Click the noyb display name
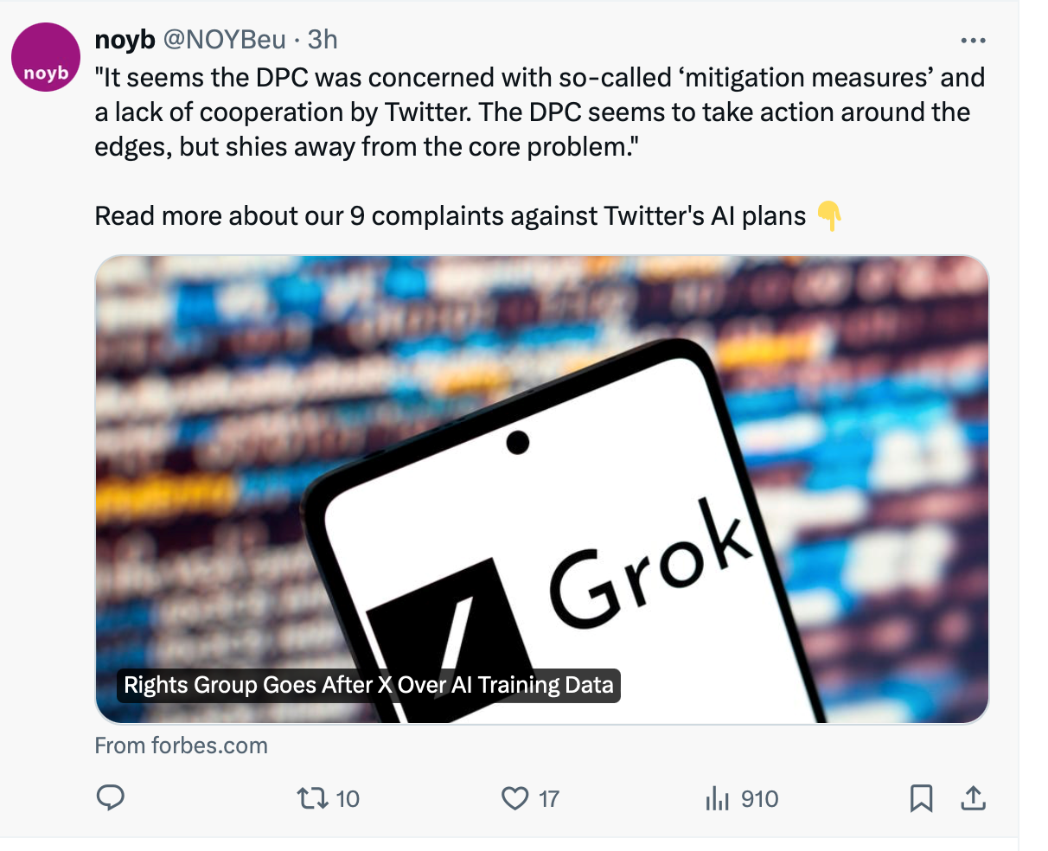Screen dimensions: 1048x851 tap(125, 39)
